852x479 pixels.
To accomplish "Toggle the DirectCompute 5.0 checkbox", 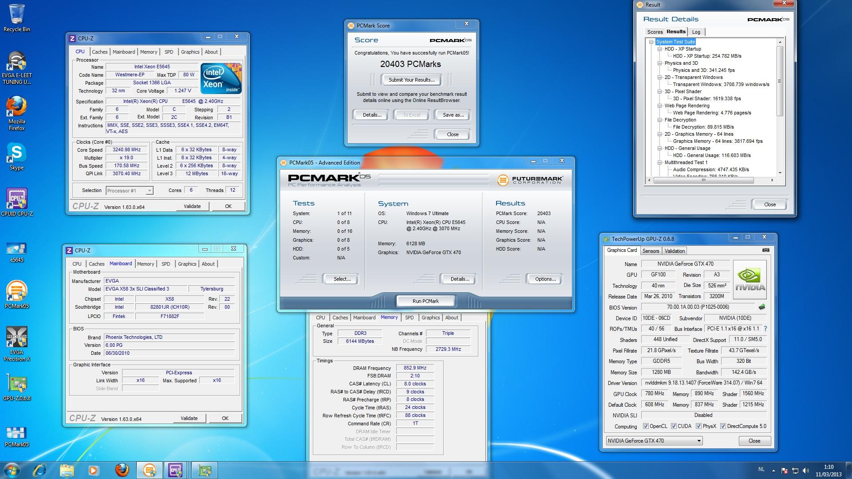I will pyautogui.click(x=723, y=426).
